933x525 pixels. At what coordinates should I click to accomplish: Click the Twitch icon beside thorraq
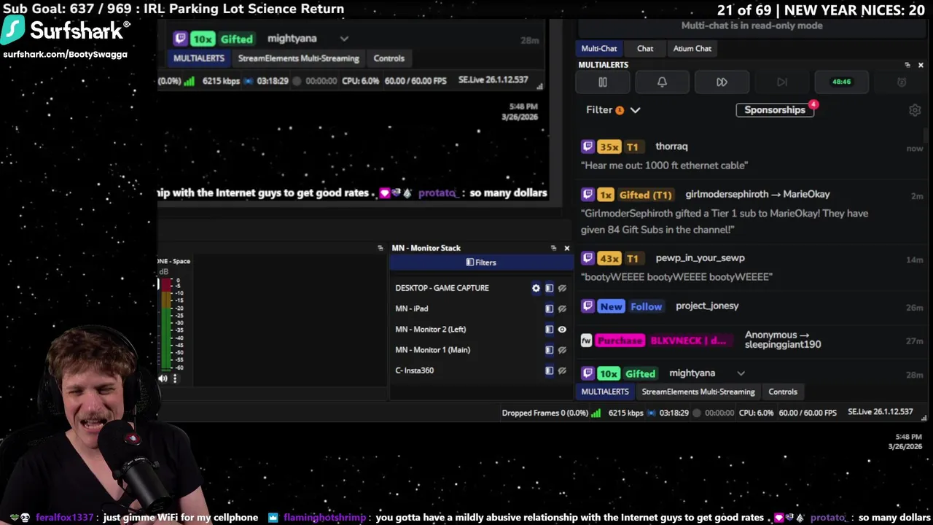tap(587, 147)
